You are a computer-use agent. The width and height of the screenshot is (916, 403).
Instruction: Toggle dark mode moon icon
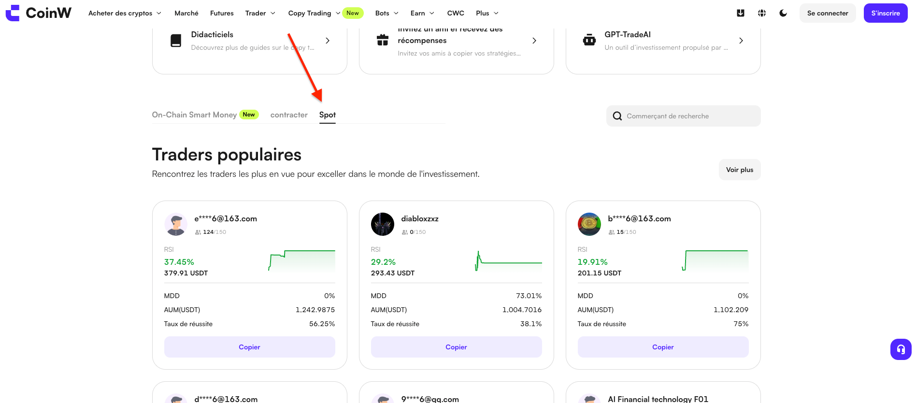(x=783, y=13)
